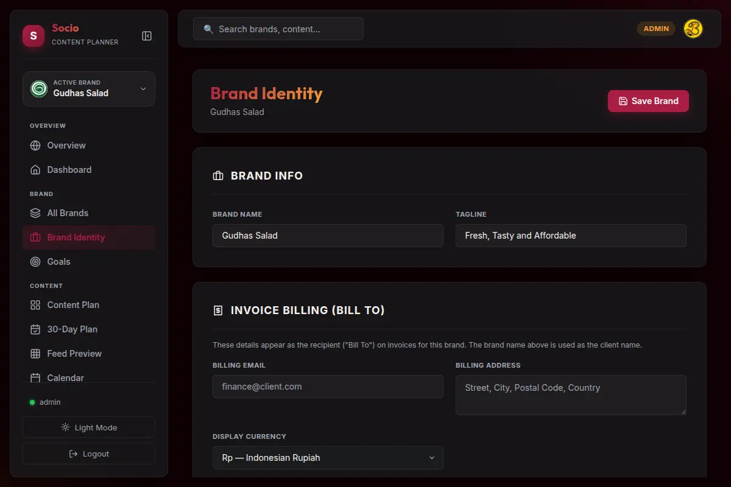Open Overview in the sidebar

point(89,145)
